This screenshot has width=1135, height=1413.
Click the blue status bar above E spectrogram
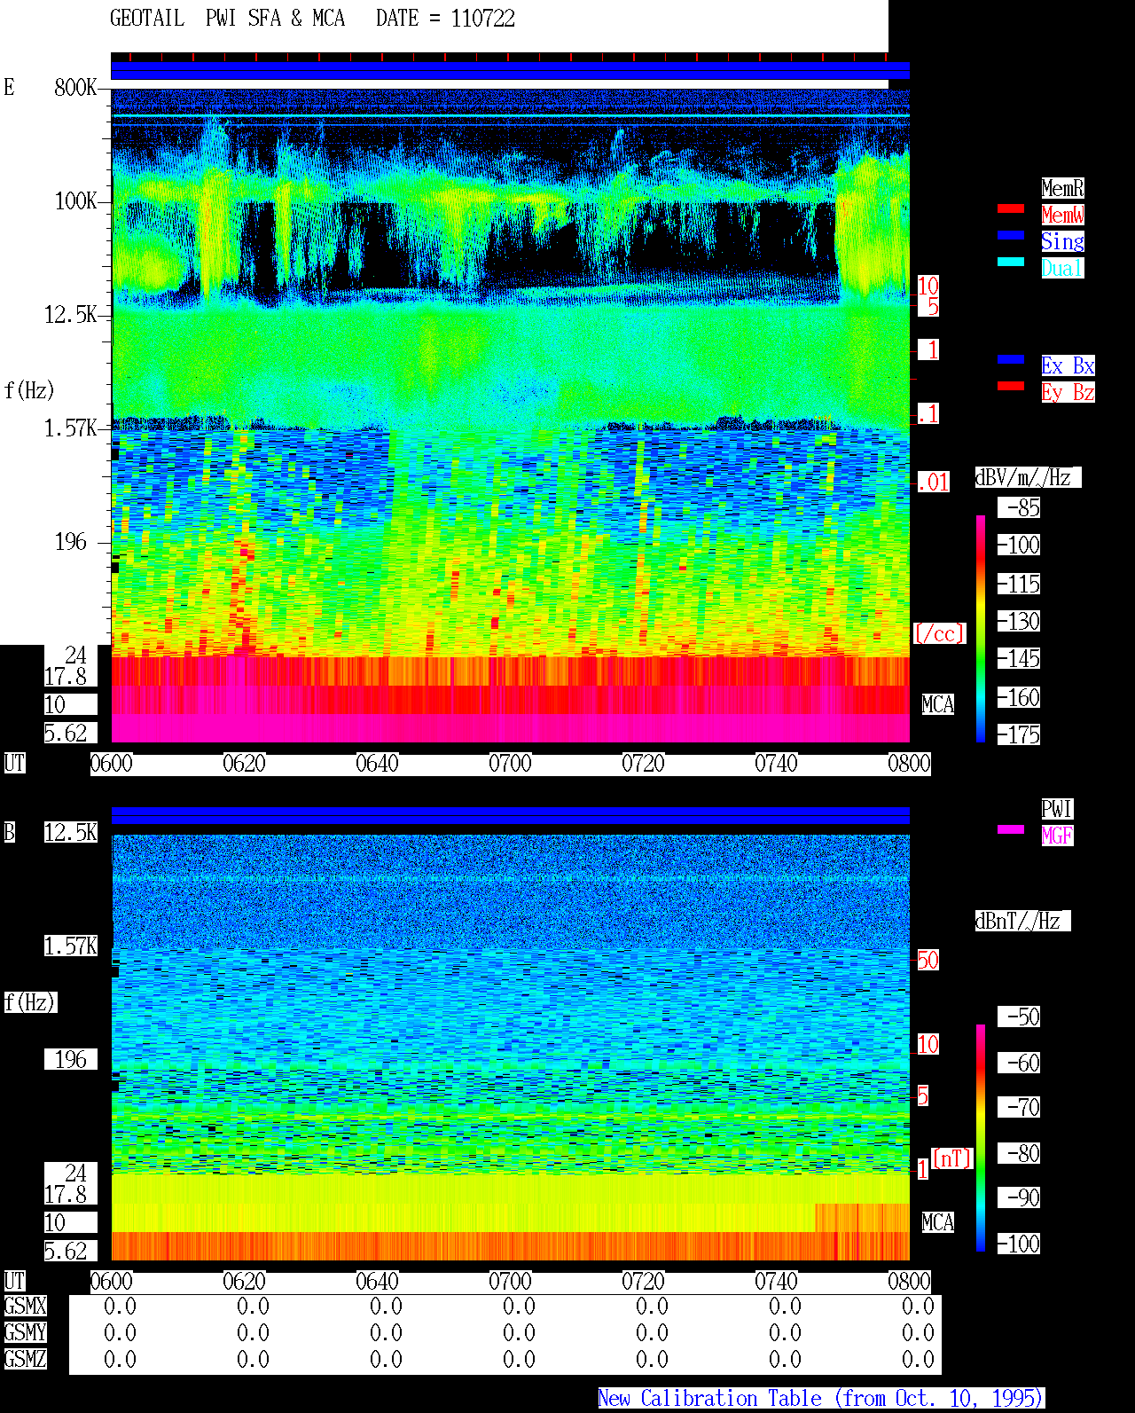click(x=510, y=71)
